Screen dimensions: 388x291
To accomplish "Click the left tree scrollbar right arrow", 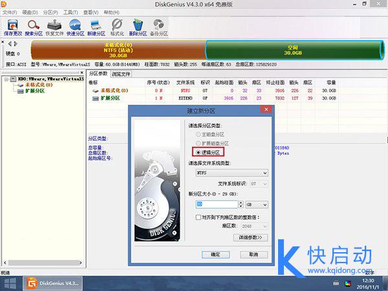I will point(80,263).
